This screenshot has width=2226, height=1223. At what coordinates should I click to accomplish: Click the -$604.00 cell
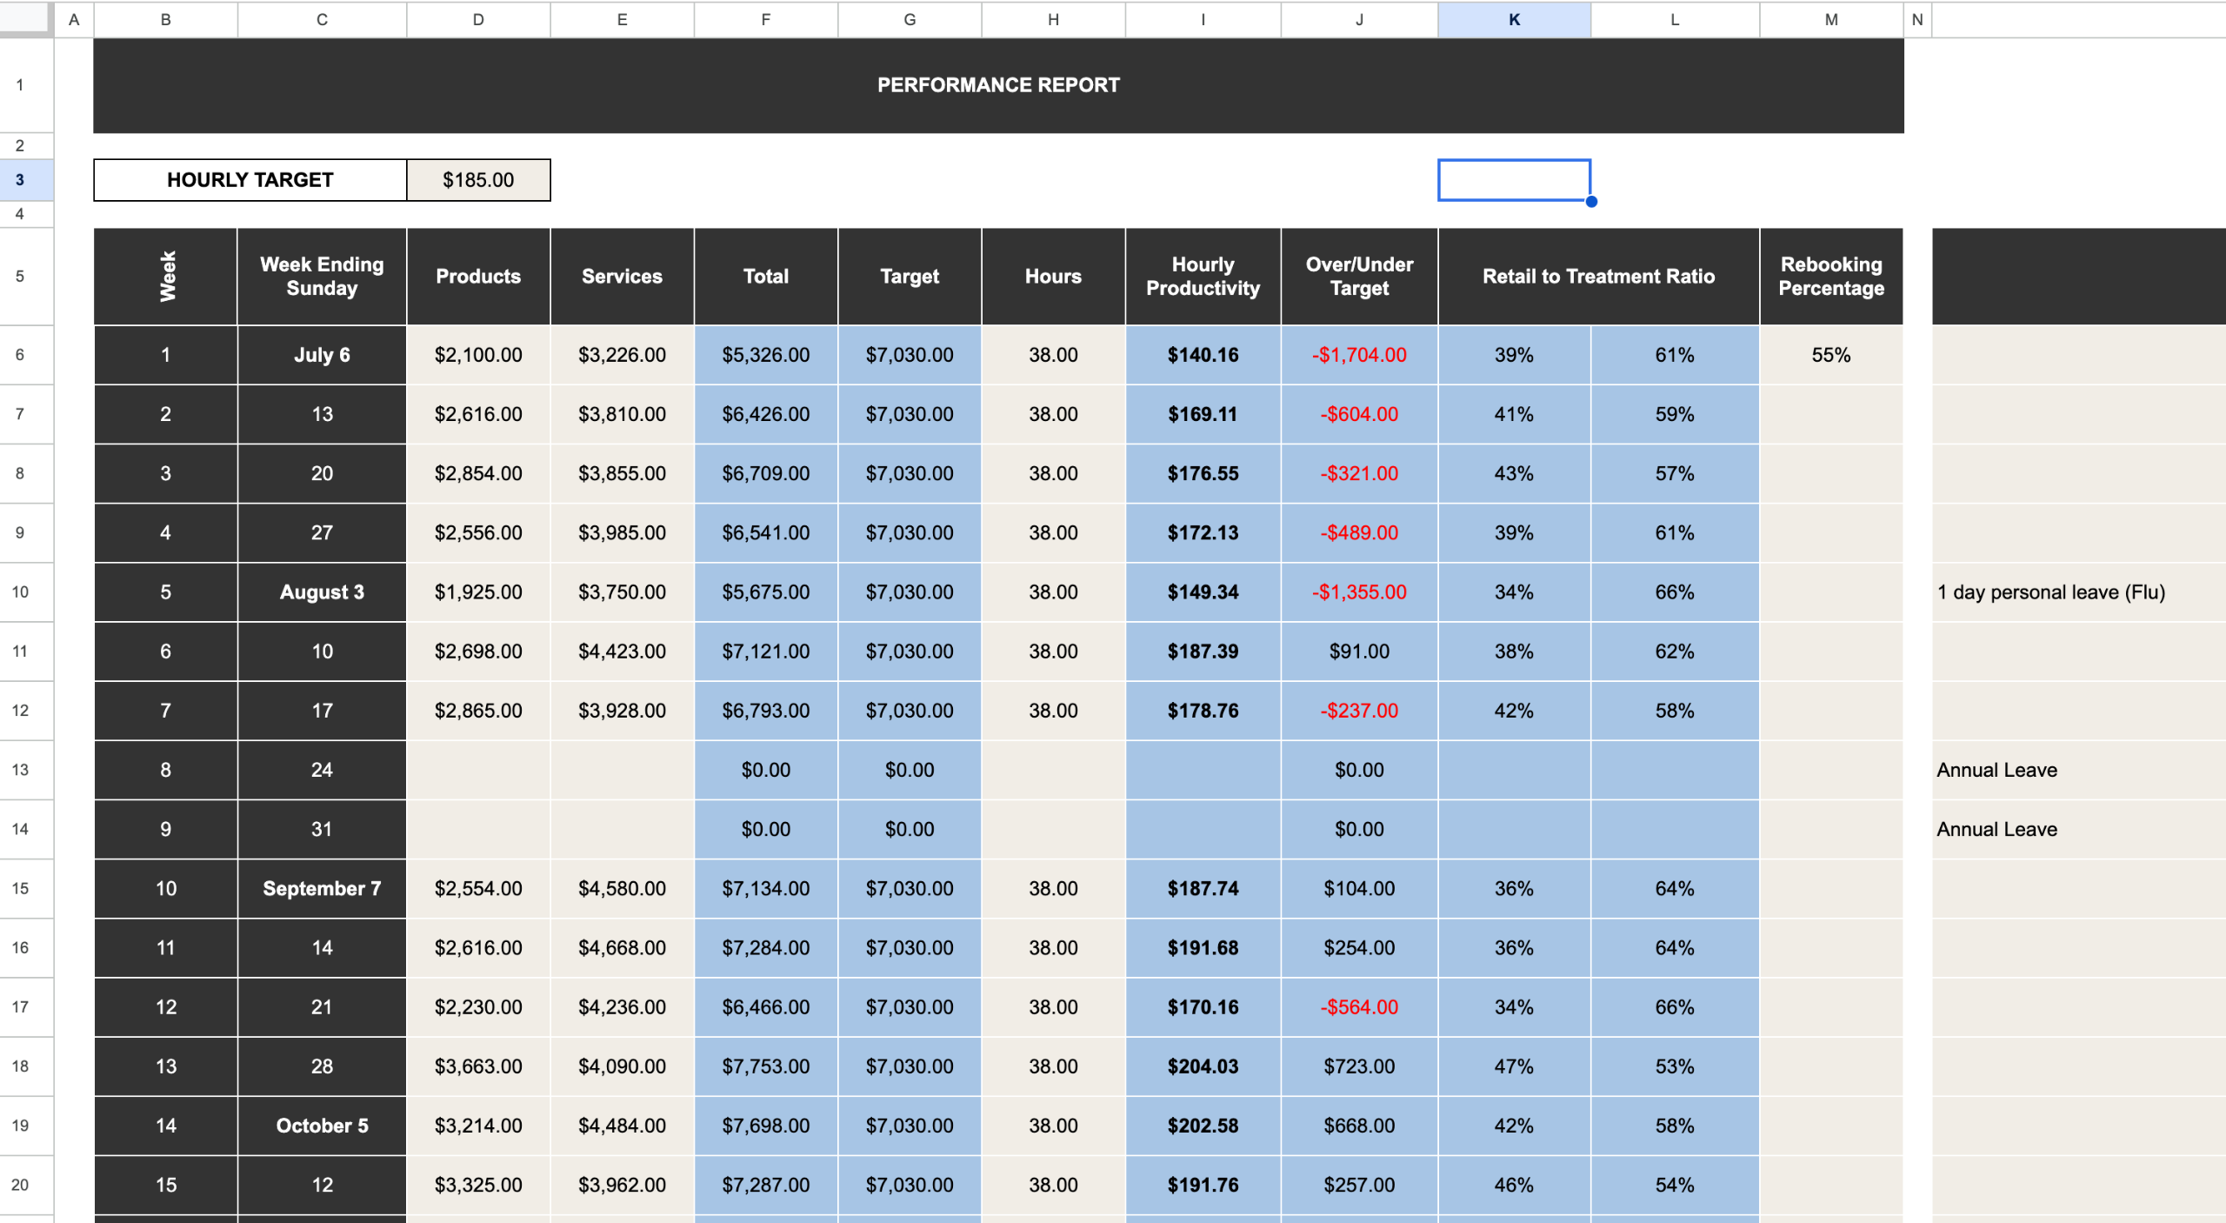coord(1359,414)
